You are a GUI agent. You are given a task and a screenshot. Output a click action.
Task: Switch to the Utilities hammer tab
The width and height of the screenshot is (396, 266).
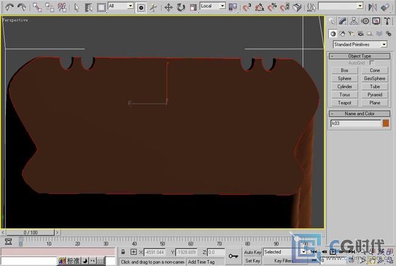click(387, 21)
